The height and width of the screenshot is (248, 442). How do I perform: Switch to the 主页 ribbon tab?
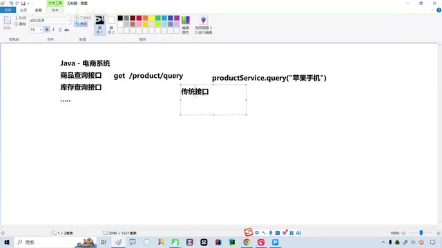pos(23,10)
